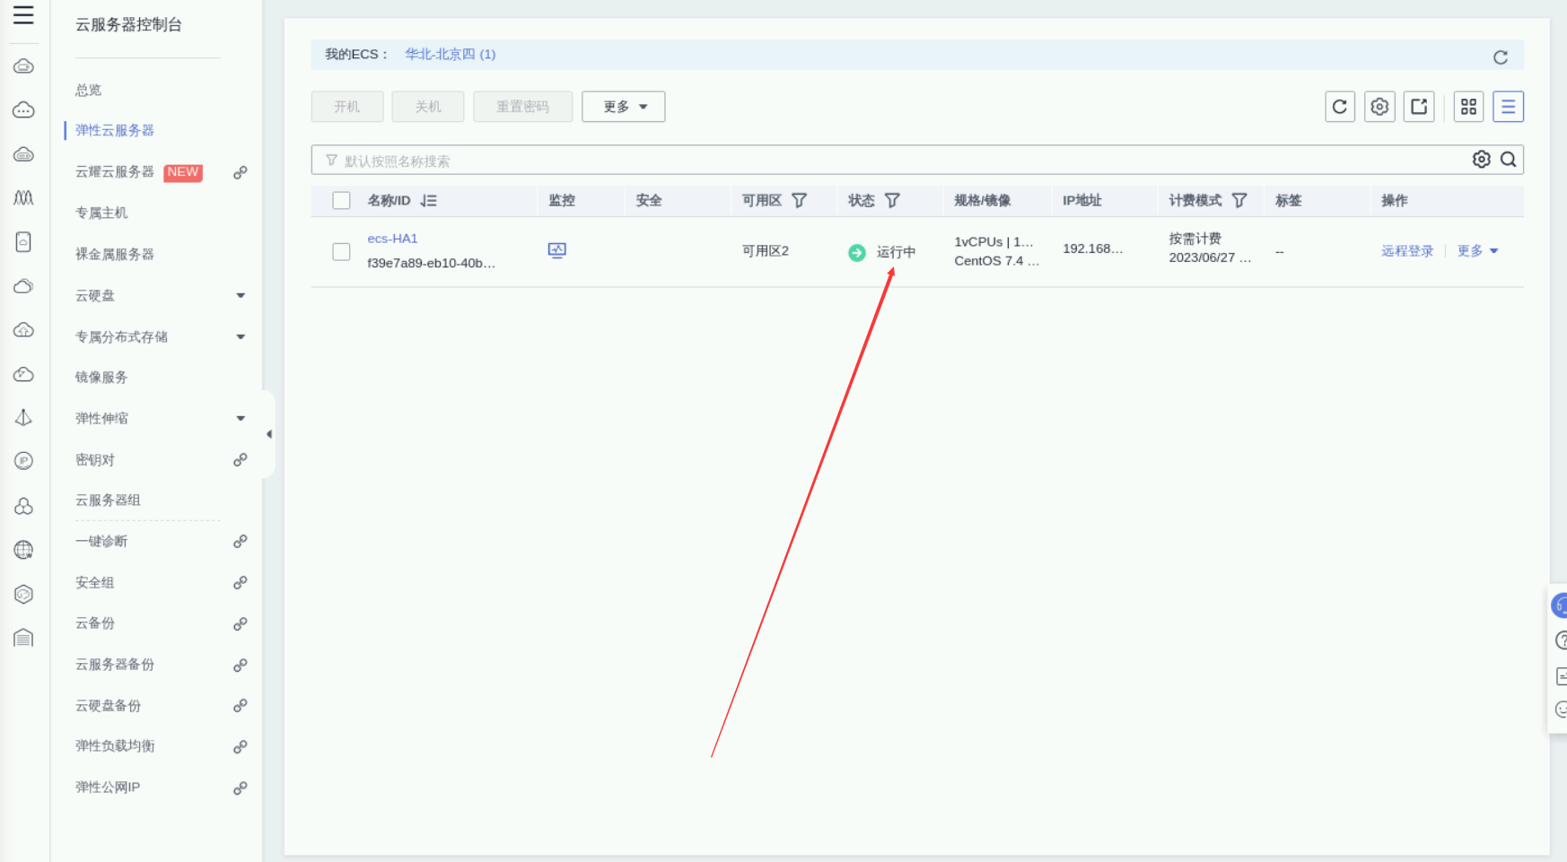Click 远程登录 for ecs-HA1
1567x862 pixels.
(1407, 251)
